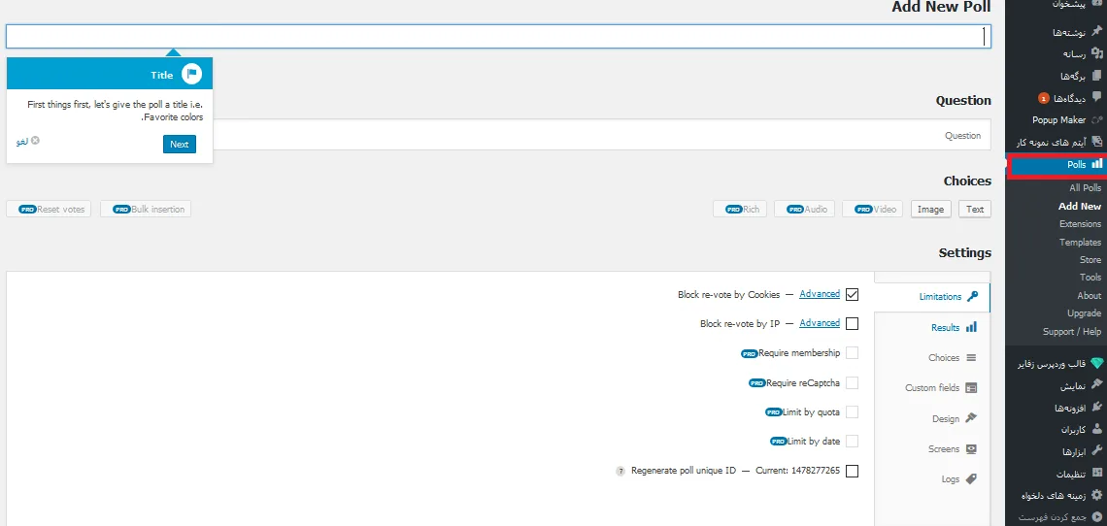Screen dimensions: 1107x526
Task: Click the flag icon in Title tooltip
Action: [x=191, y=74]
